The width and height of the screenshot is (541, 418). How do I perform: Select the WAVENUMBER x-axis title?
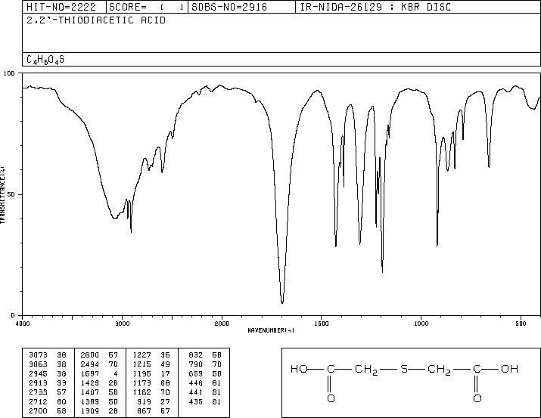point(271,330)
